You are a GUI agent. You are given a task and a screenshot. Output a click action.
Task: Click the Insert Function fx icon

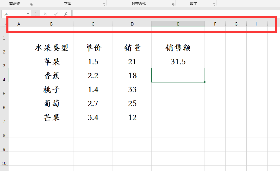click(x=66, y=14)
